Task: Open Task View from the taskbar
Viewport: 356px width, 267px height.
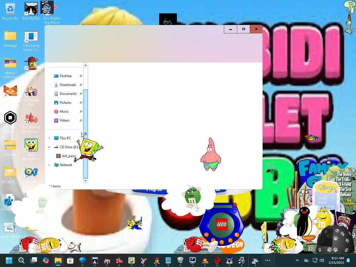Action: (34, 260)
